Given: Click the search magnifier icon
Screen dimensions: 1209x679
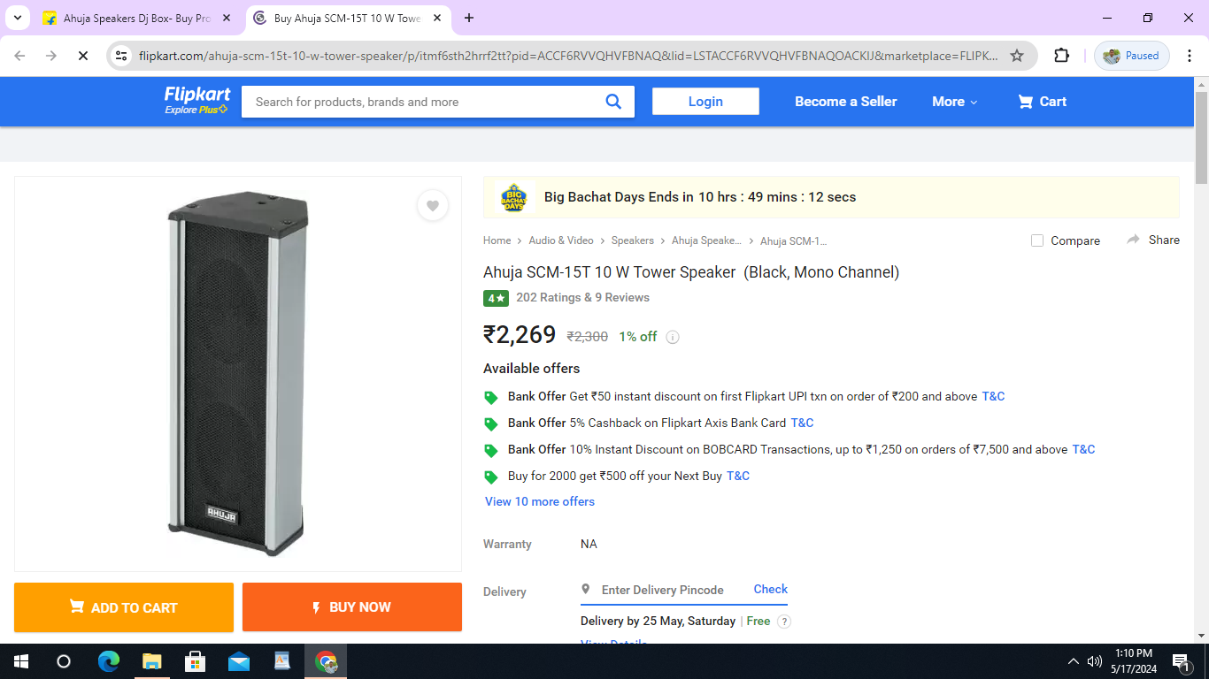Looking at the screenshot, I should [613, 102].
